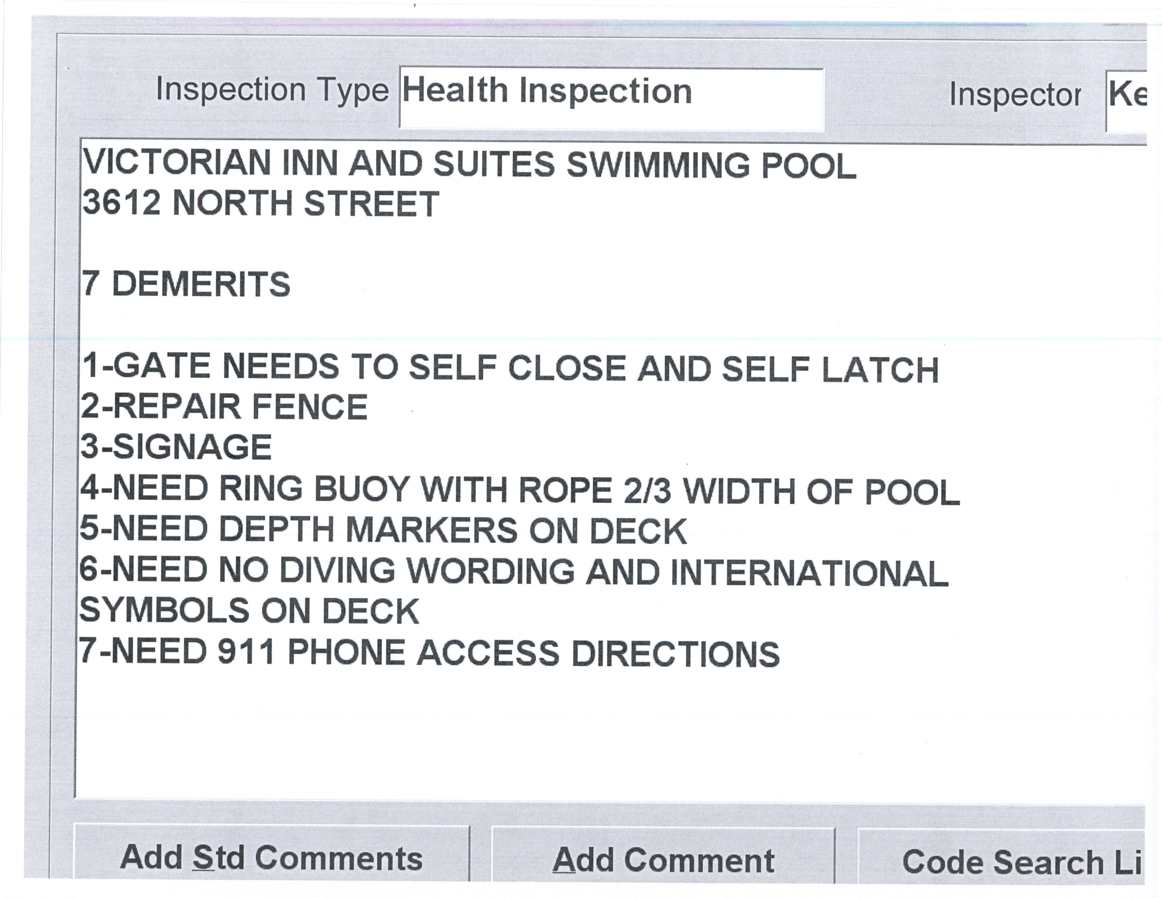1162x898 pixels.
Task: Click the no diving wording line
Action: coord(513,571)
